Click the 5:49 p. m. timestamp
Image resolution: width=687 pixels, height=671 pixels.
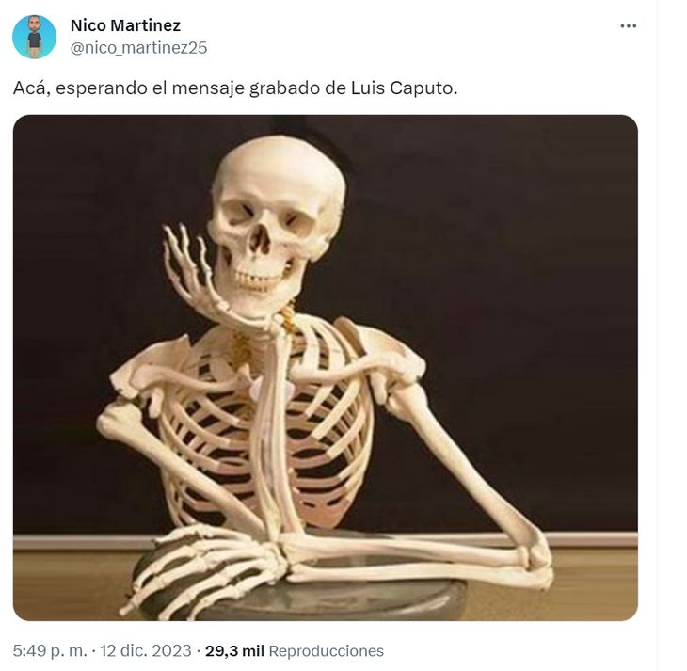pyautogui.click(x=50, y=650)
